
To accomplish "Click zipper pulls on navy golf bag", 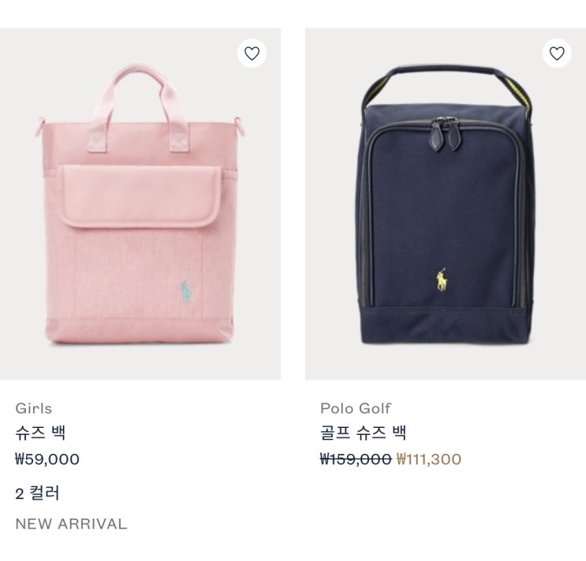I will (x=445, y=133).
